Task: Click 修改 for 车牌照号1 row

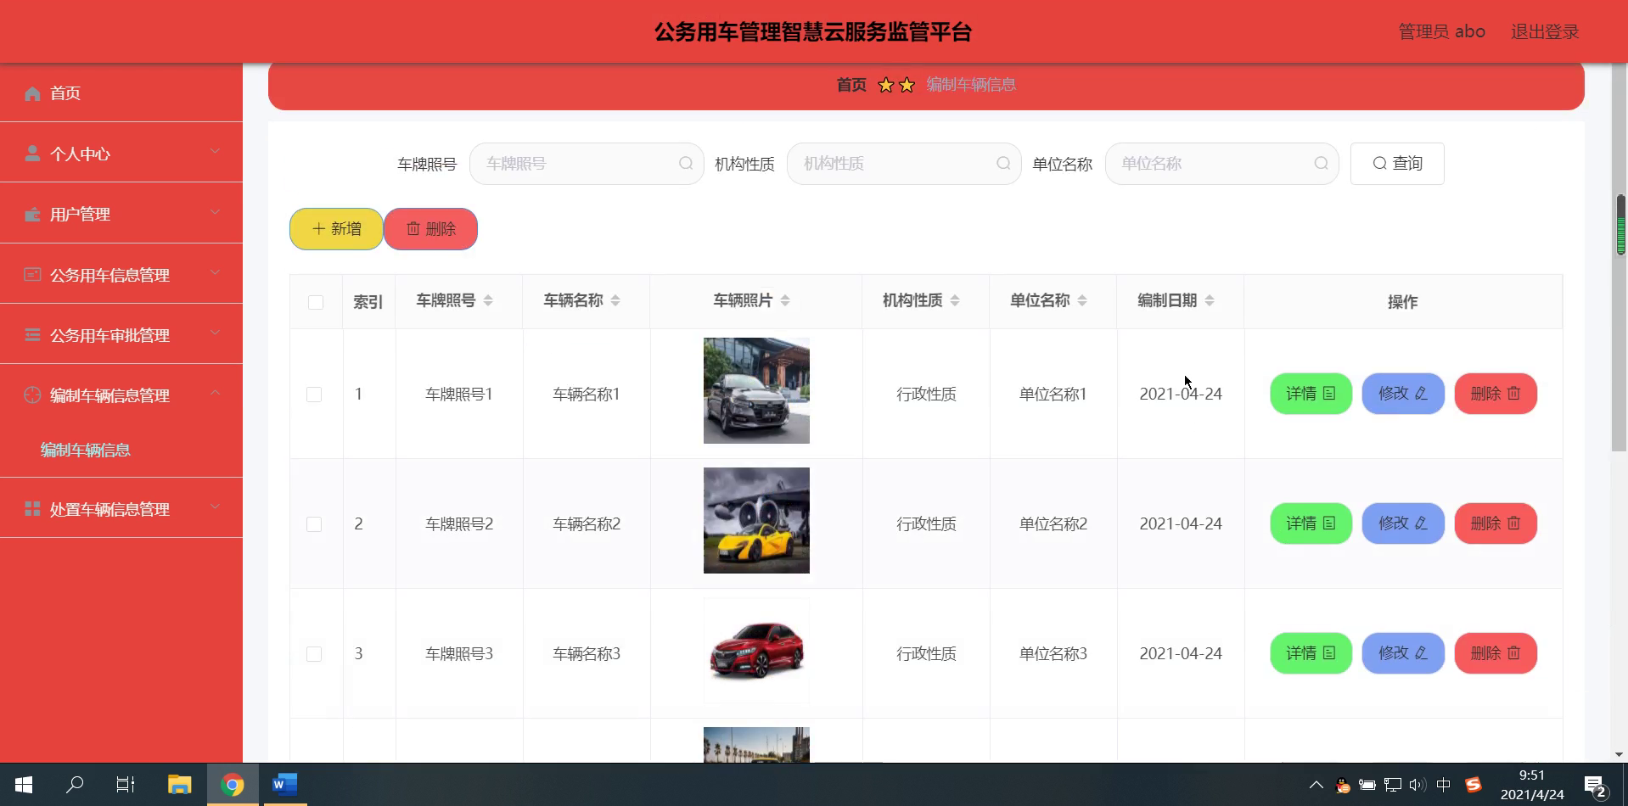Action: (1403, 394)
